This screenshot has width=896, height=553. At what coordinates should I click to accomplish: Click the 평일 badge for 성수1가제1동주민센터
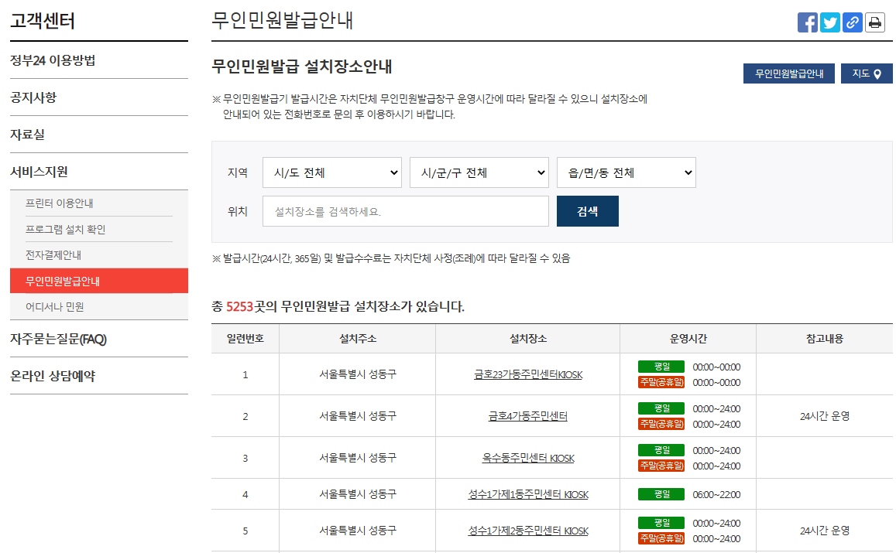click(x=662, y=493)
